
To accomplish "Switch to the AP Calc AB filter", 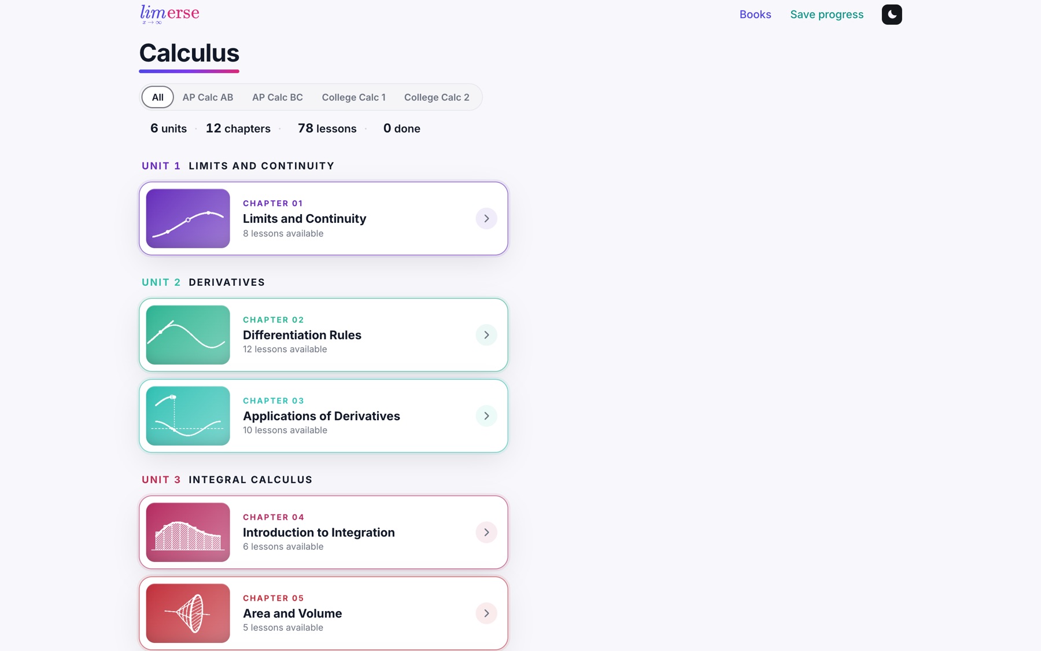I will click(208, 97).
